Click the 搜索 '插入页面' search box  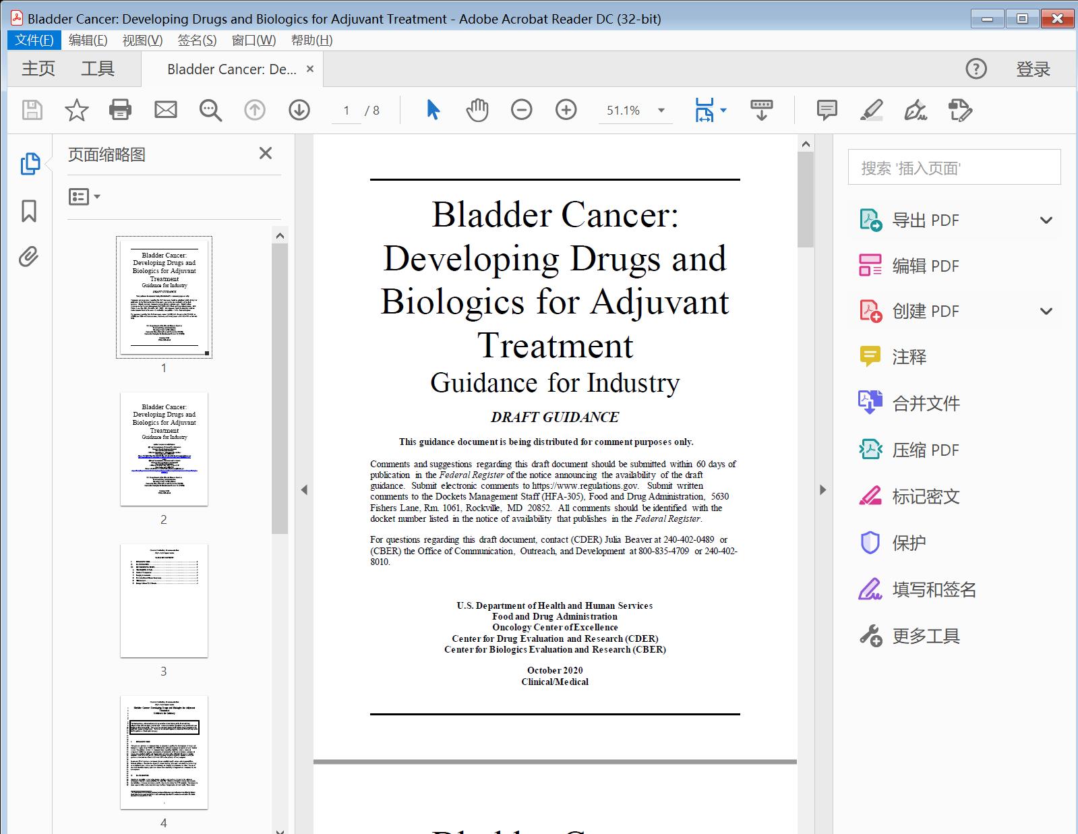[x=954, y=167]
